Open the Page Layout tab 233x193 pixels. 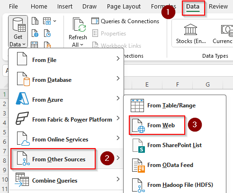(124, 7)
